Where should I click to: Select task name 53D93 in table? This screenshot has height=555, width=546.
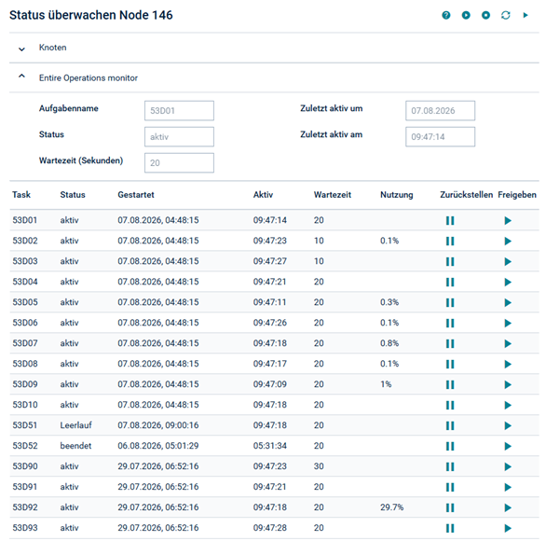[x=25, y=528]
